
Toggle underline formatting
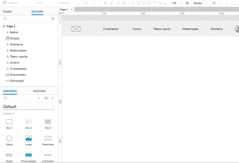pos(118,3)
